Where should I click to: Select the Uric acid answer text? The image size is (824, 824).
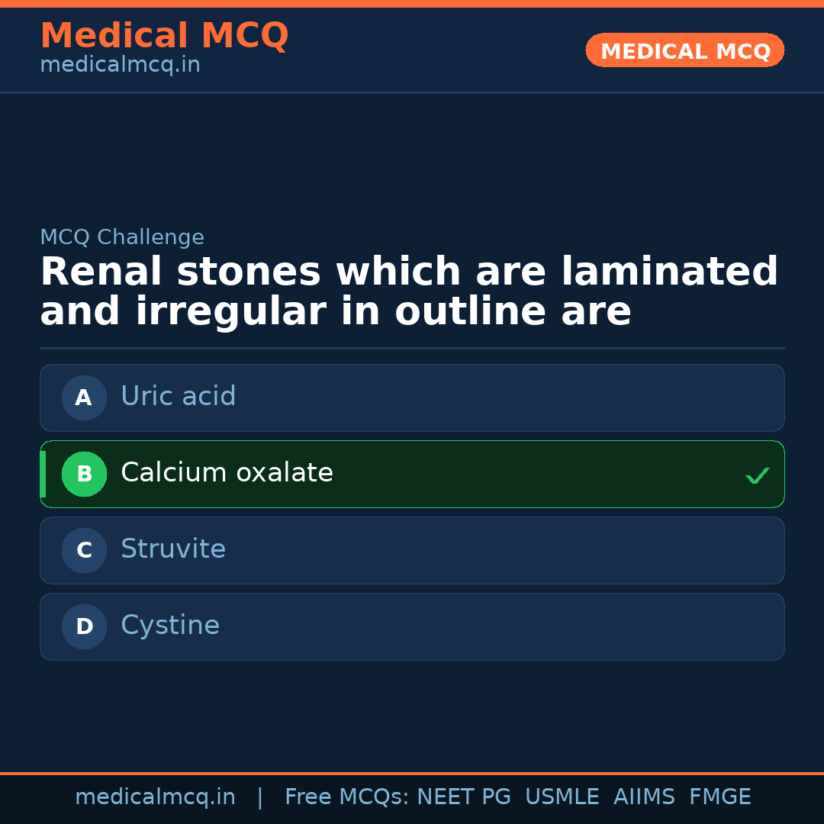click(x=178, y=397)
